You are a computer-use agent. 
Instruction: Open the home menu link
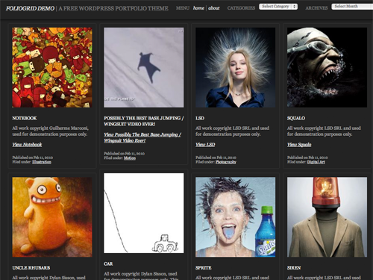pos(198,8)
